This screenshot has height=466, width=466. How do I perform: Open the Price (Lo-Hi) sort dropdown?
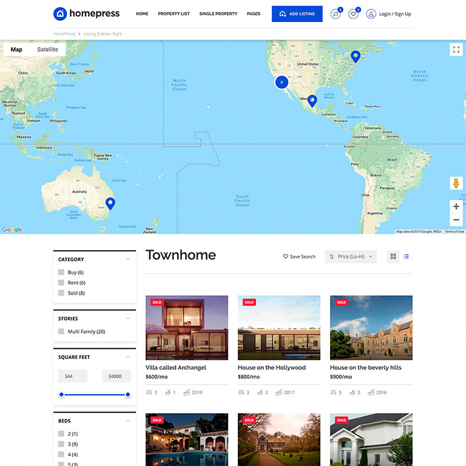pos(351,256)
